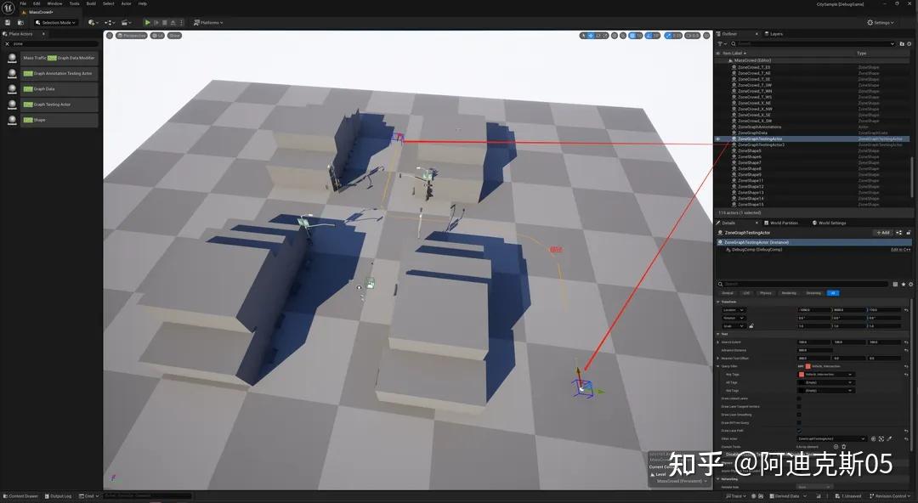Enable the Draw Linked Lanes checkbox
This screenshot has width=918, height=503.
pyautogui.click(x=799, y=398)
